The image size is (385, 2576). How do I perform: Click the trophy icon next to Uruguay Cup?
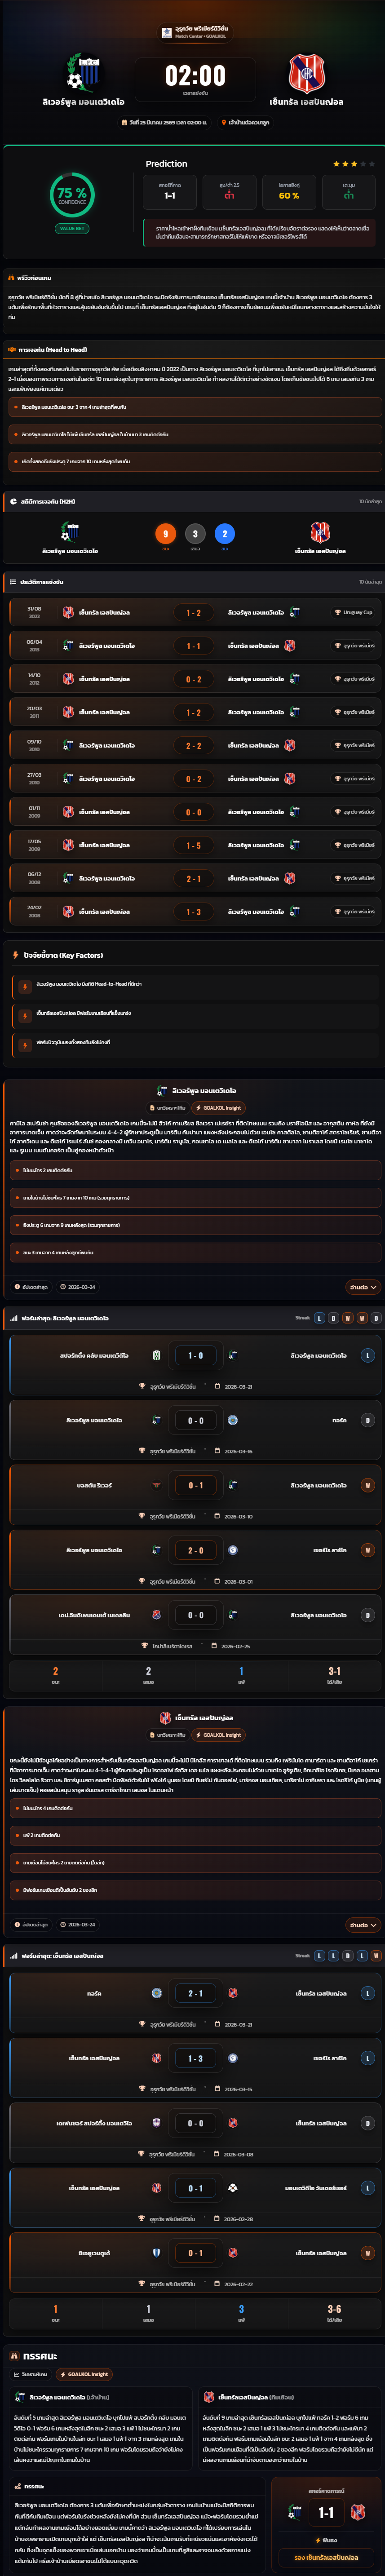coord(337,612)
